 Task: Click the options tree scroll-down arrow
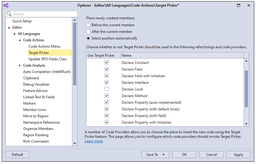point(75,143)
